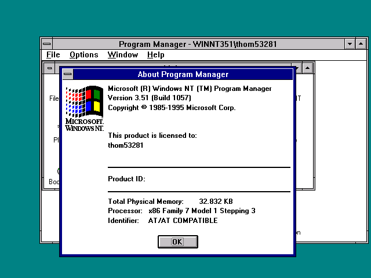
Task: Open Program Manager's main control-menu box
Action: [47, 44]
